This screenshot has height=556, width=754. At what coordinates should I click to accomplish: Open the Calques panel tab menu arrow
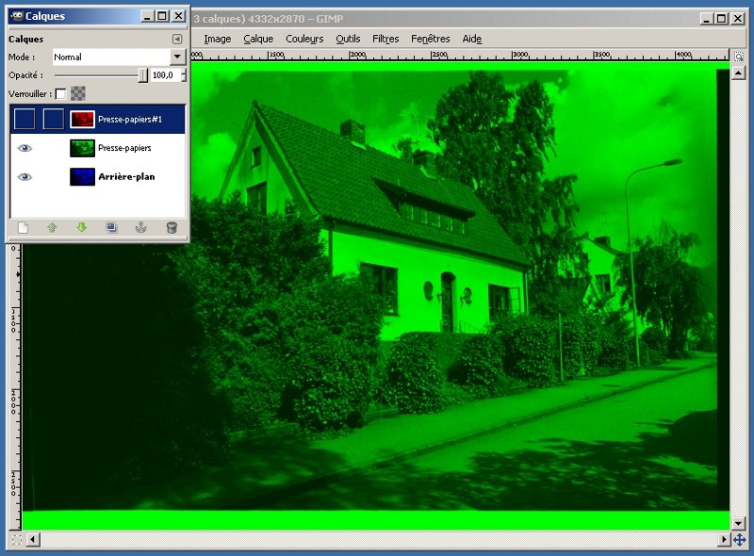(x=176, y=39)
